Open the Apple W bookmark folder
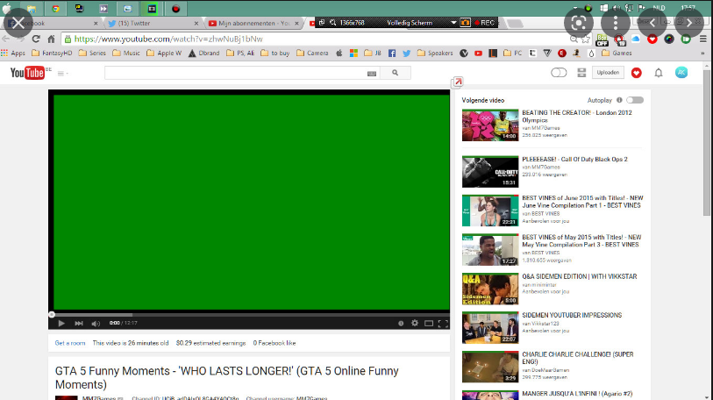 [164, 54]
